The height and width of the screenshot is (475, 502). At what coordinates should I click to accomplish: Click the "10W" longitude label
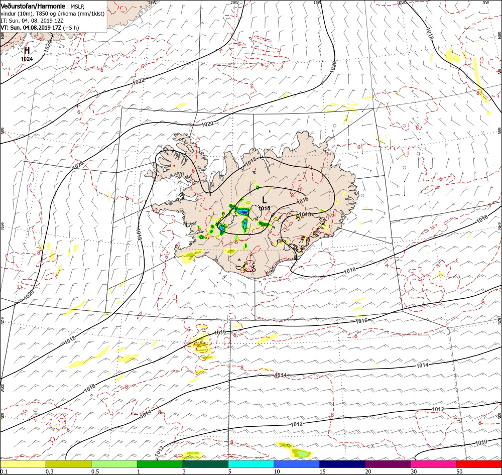(401, 3)
